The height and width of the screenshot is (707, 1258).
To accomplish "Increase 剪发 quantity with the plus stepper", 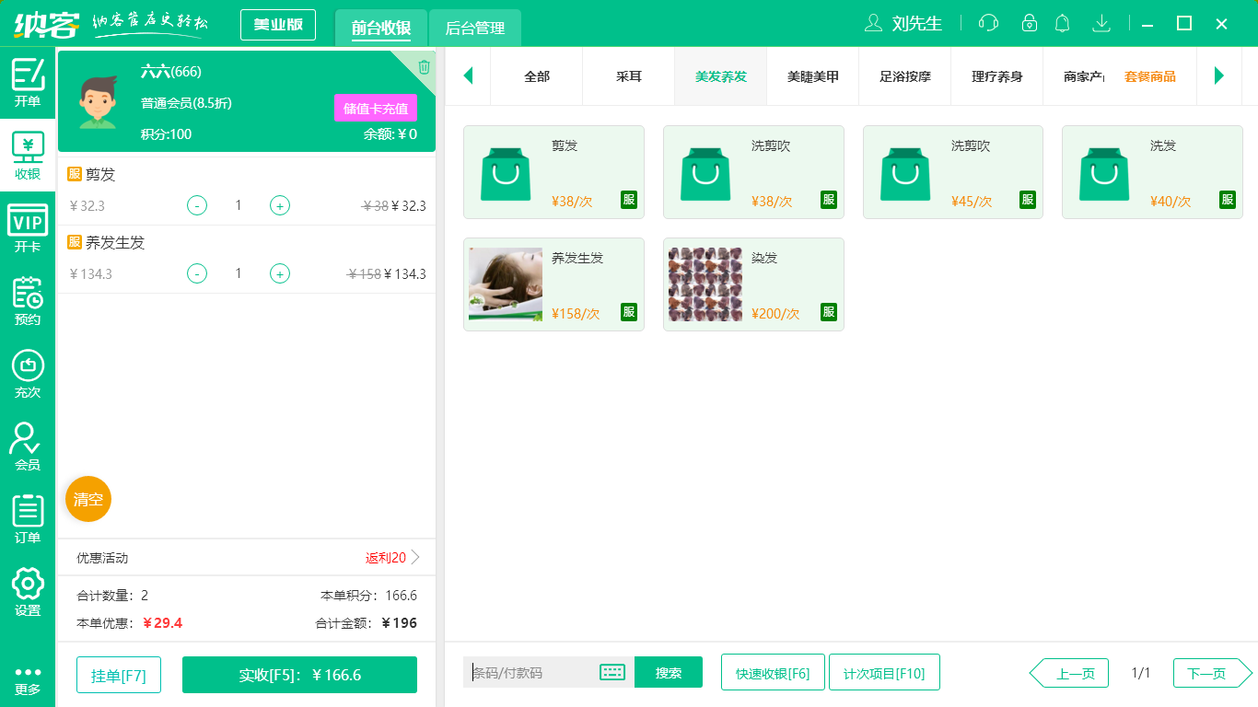I will tap(279, 205).
